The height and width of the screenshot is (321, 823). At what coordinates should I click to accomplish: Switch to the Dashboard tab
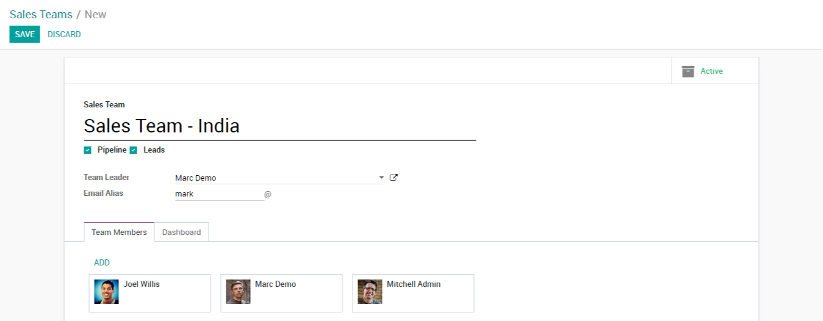pyautogui.click(x=181, y=233)
